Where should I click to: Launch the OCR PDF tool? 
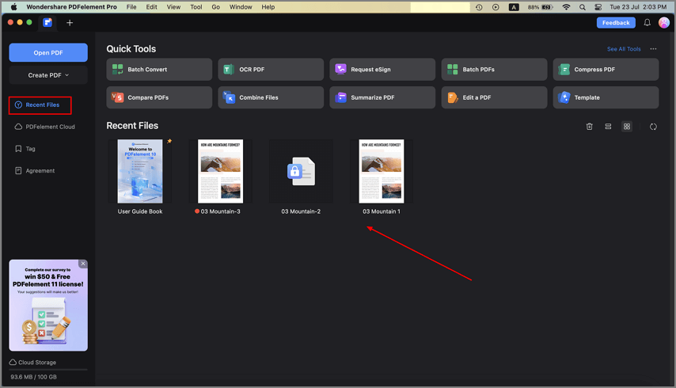[271, 70]
